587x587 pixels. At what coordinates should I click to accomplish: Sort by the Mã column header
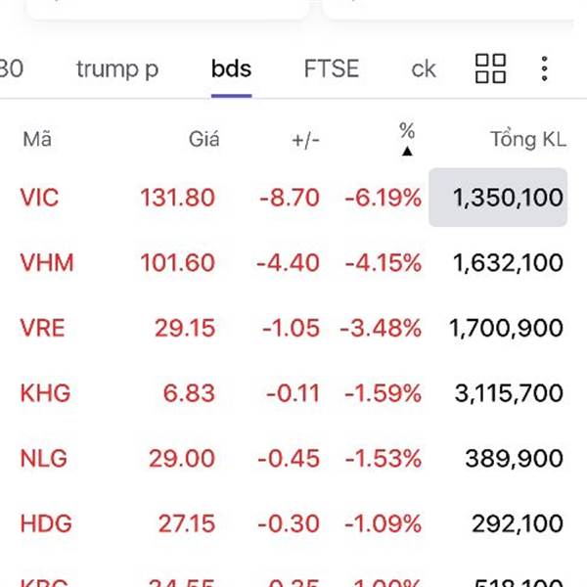point(37,140)
